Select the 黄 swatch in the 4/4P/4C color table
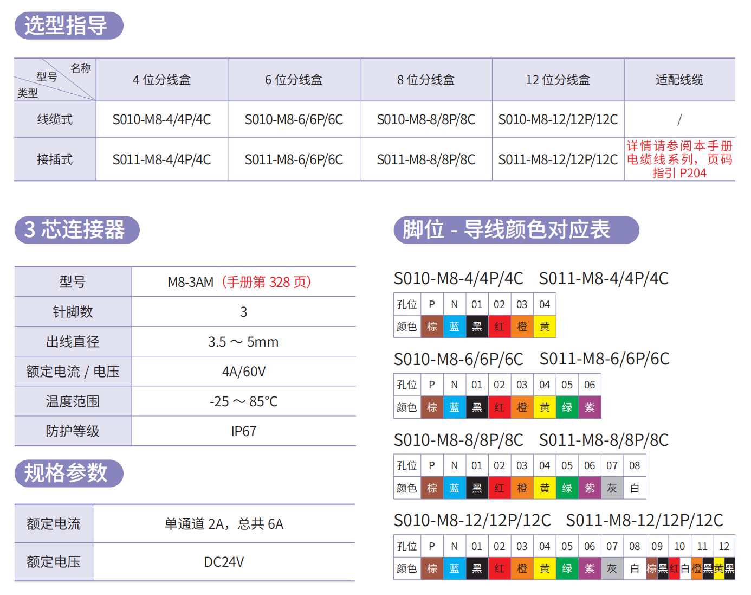Image resolution: width=751 pixels, height=595 pixels. point(545,327)
